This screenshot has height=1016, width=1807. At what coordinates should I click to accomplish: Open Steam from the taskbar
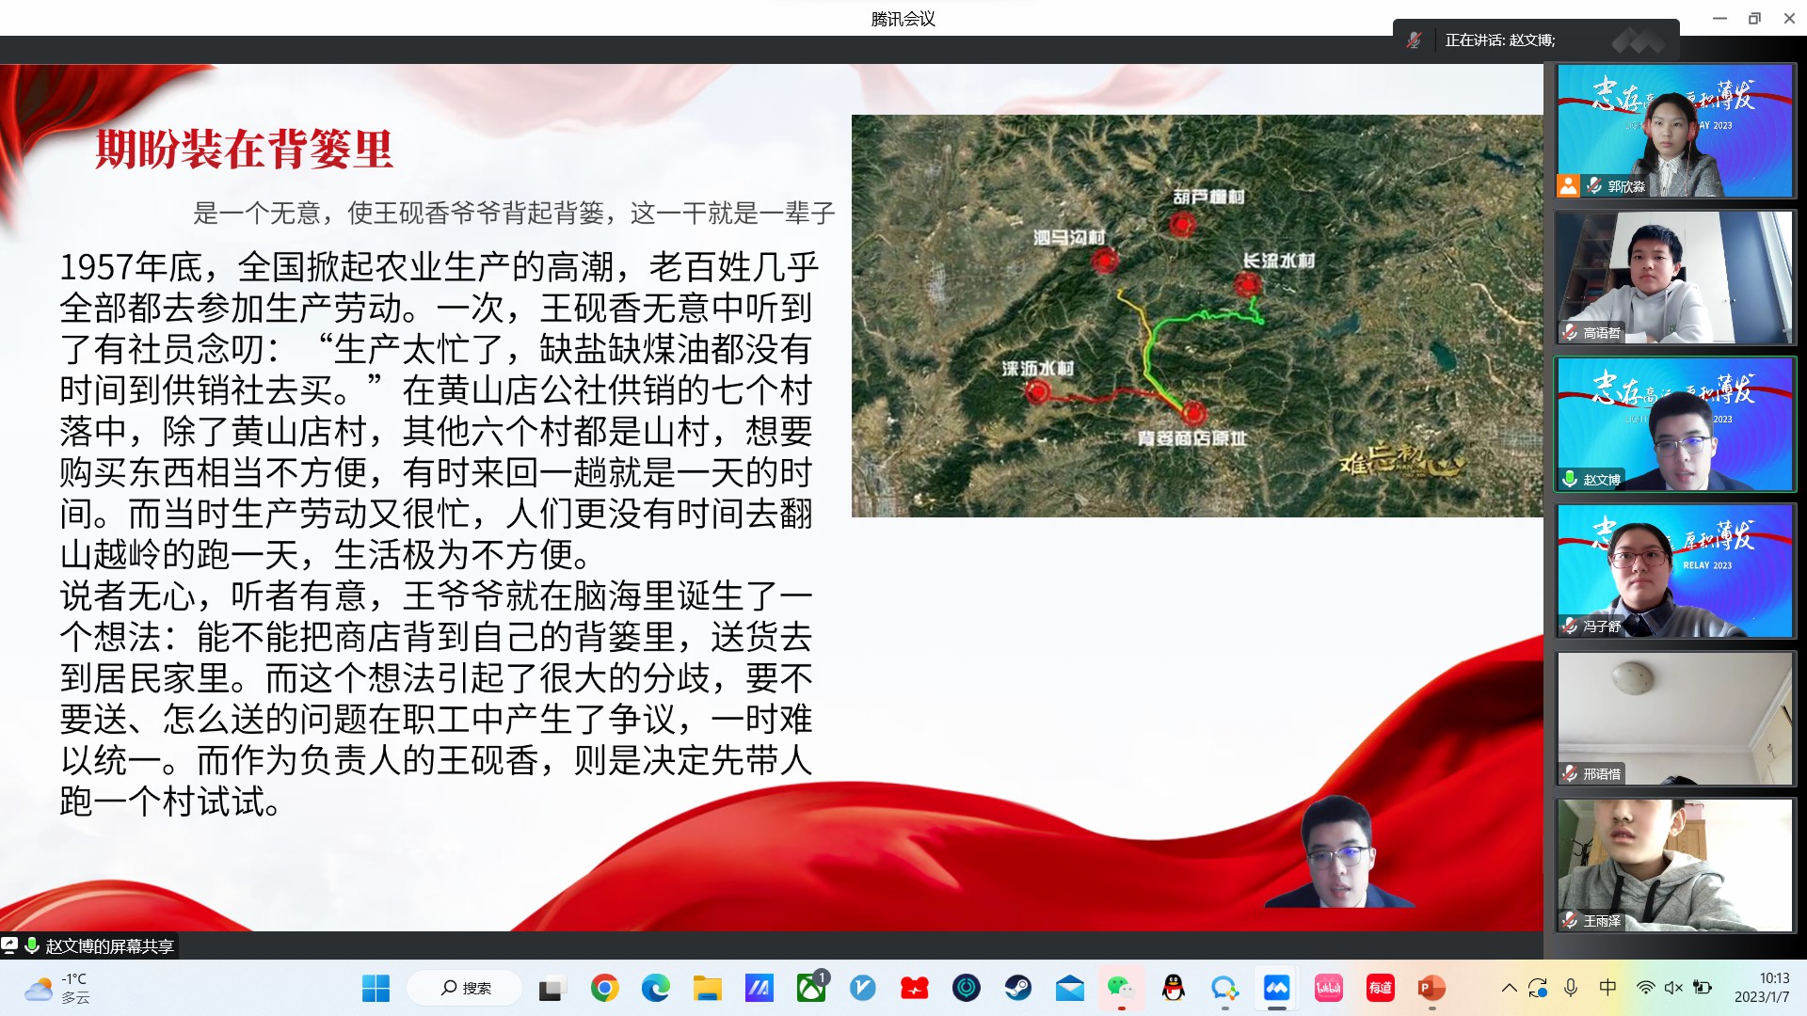1017,988
